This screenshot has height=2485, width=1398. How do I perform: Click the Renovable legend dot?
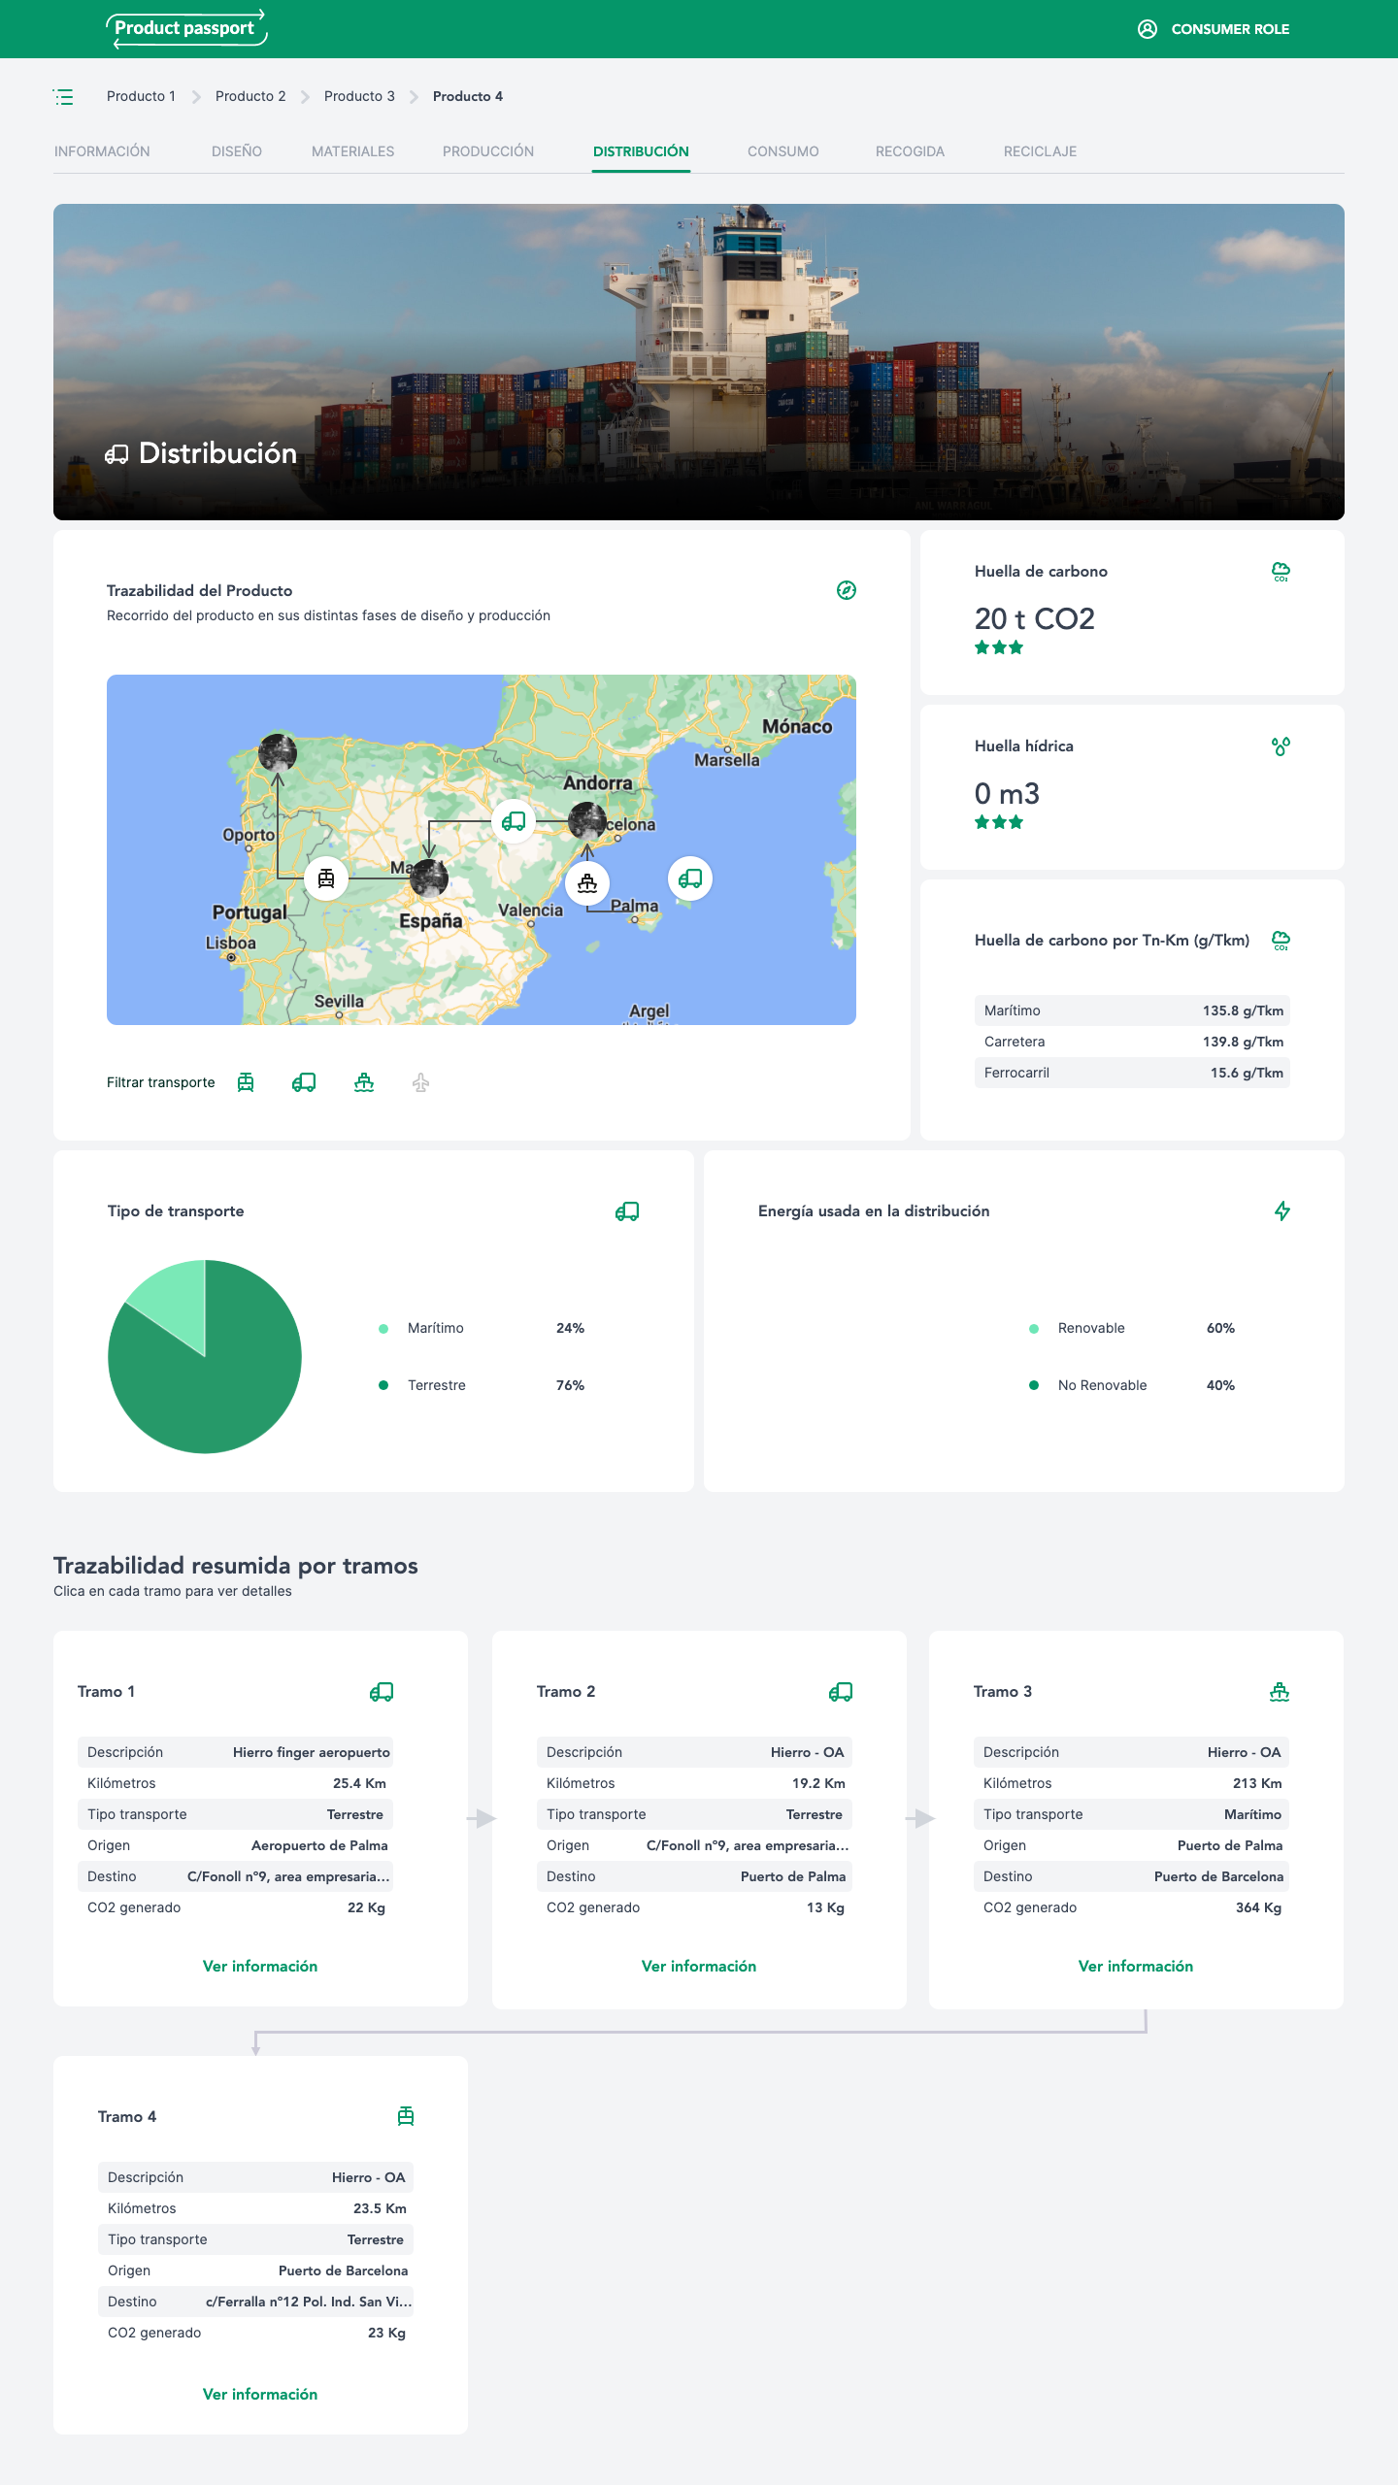click(x=1034, y=1328)
